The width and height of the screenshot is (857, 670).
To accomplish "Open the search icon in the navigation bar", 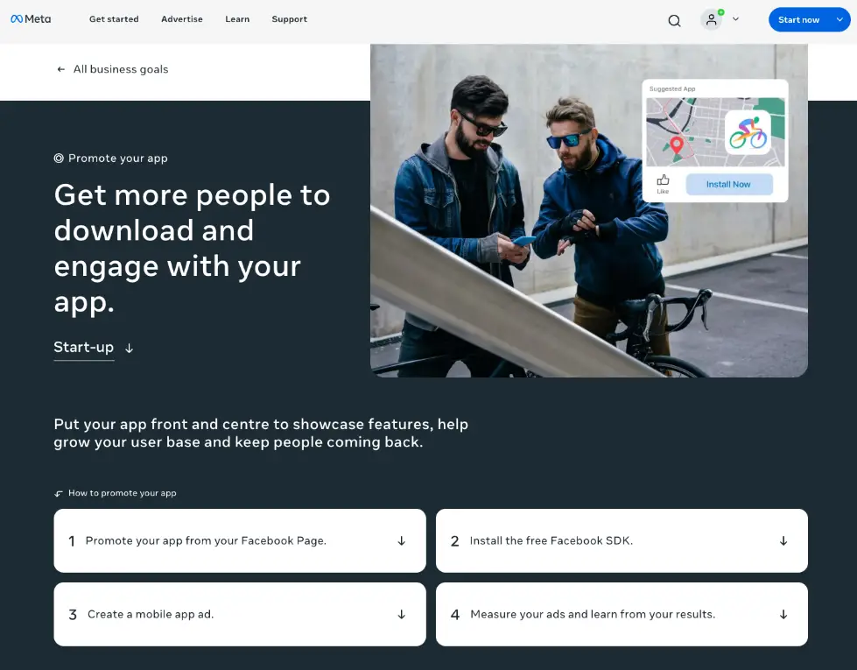I will 674,19.
